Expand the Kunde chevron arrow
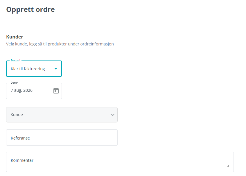The height and width of the screenshot is (176, 246). (x=113, y=115)
